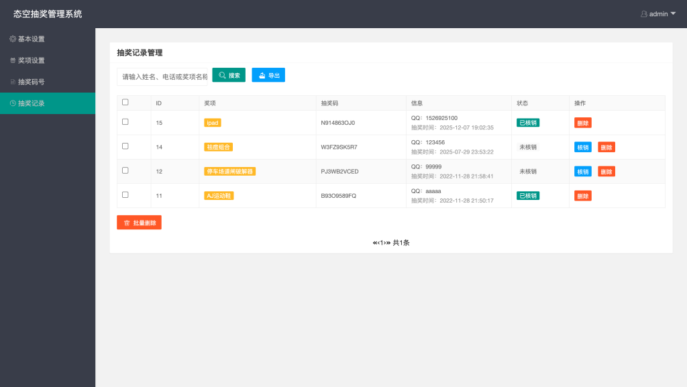This screenshot has height=387, width=687.
Task: Check the row checkbox for record 12
Action: coord(125,171)
